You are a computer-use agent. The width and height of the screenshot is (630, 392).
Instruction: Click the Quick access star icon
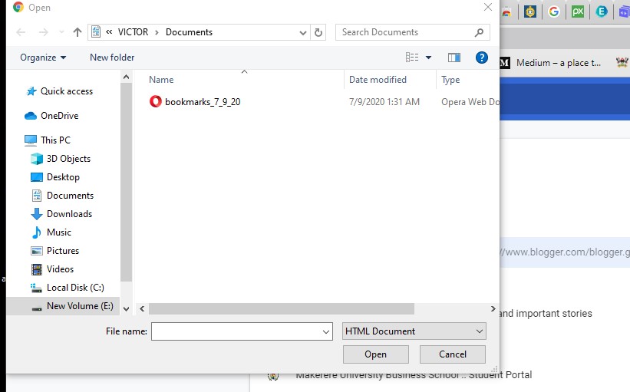pos(31,91)
